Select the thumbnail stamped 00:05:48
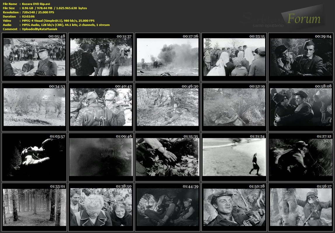This screenshot has height=233, width=335. [x=34, y=57]
